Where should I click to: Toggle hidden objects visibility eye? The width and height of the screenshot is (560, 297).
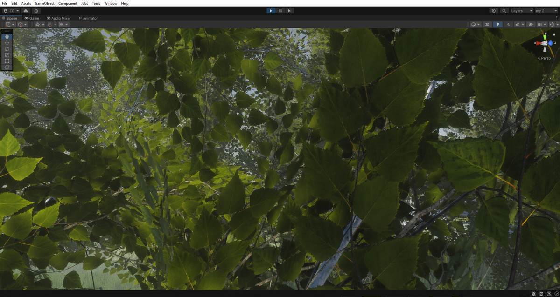coord(531,24)
